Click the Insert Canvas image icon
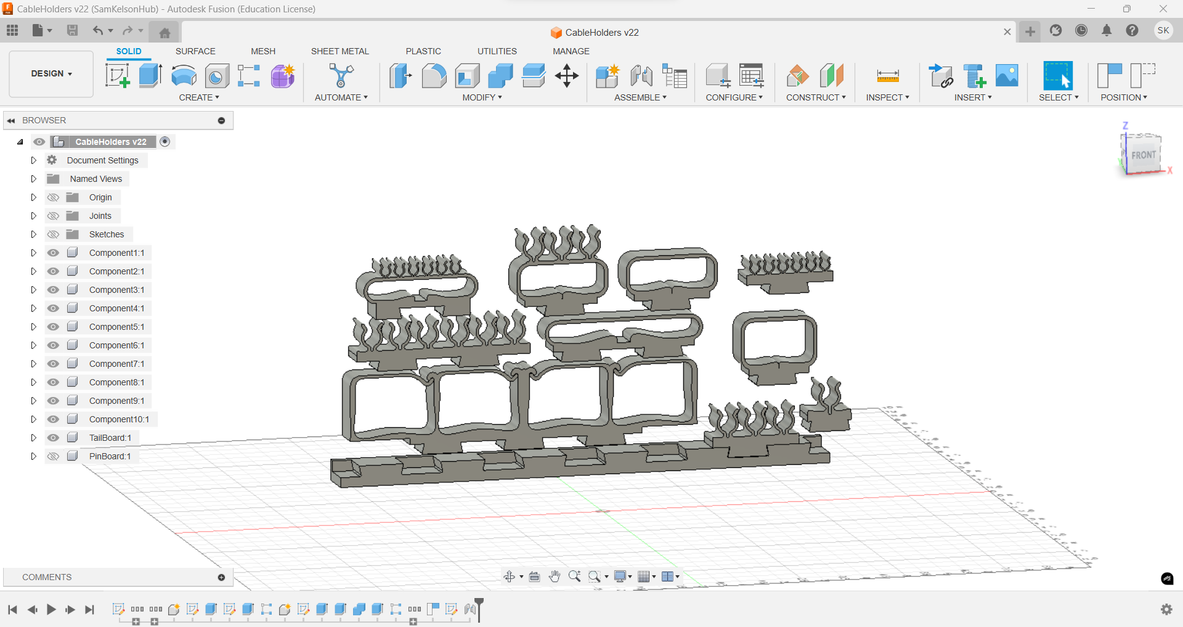 (1007, 76)
